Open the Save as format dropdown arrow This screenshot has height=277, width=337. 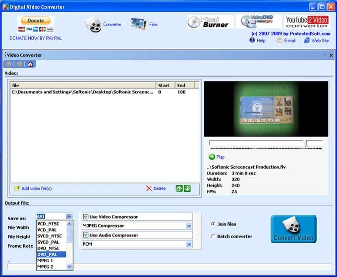[x=69, y=216]
